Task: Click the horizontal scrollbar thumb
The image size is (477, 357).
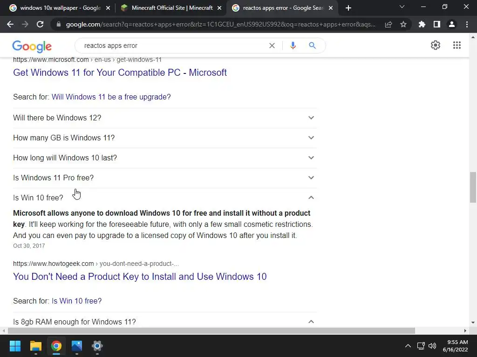Action: [x=211, y=331]
